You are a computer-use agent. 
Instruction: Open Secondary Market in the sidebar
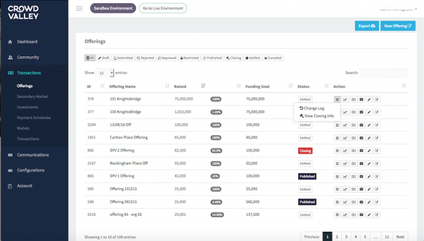pos(32,97)
